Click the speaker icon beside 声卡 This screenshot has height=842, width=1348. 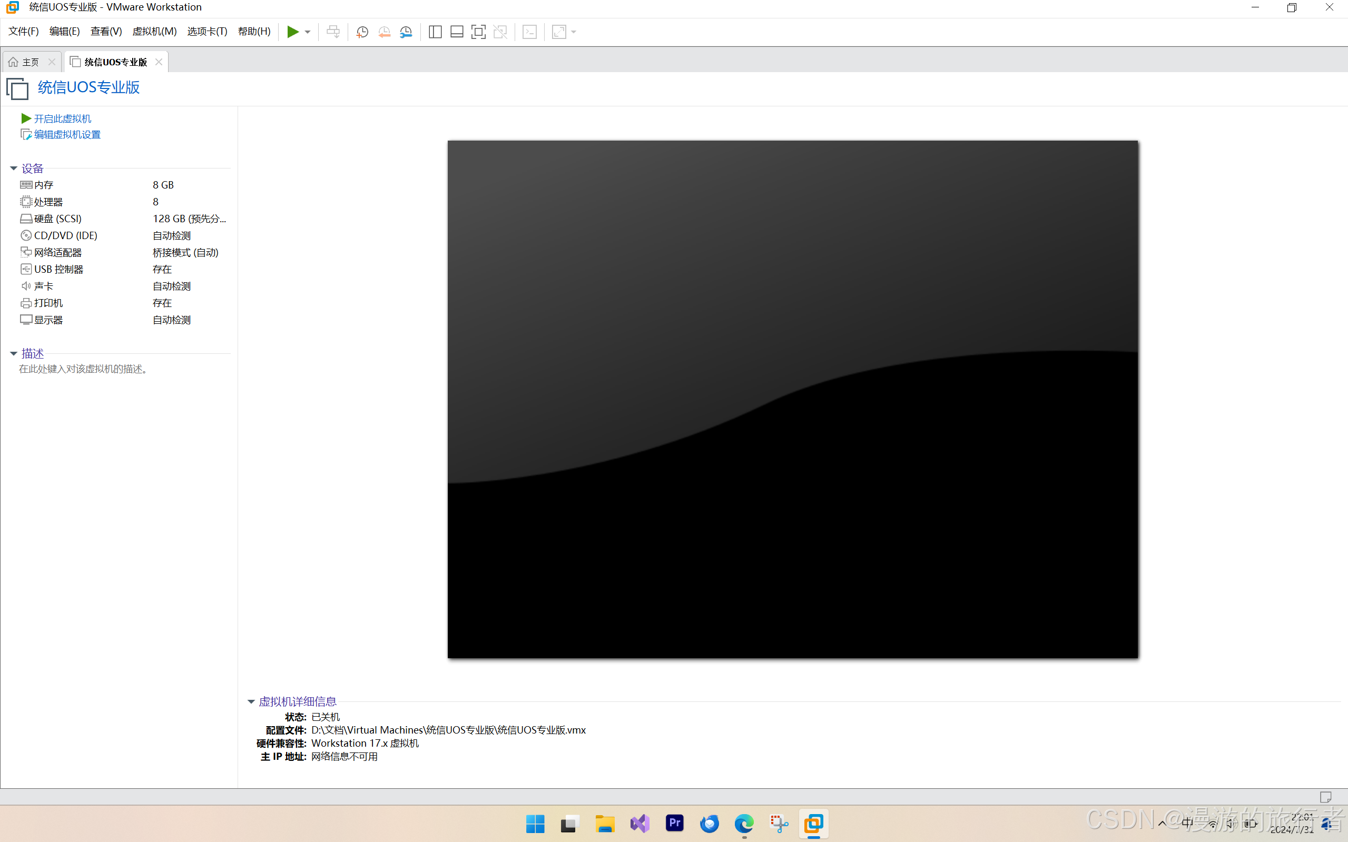(26, 286)
